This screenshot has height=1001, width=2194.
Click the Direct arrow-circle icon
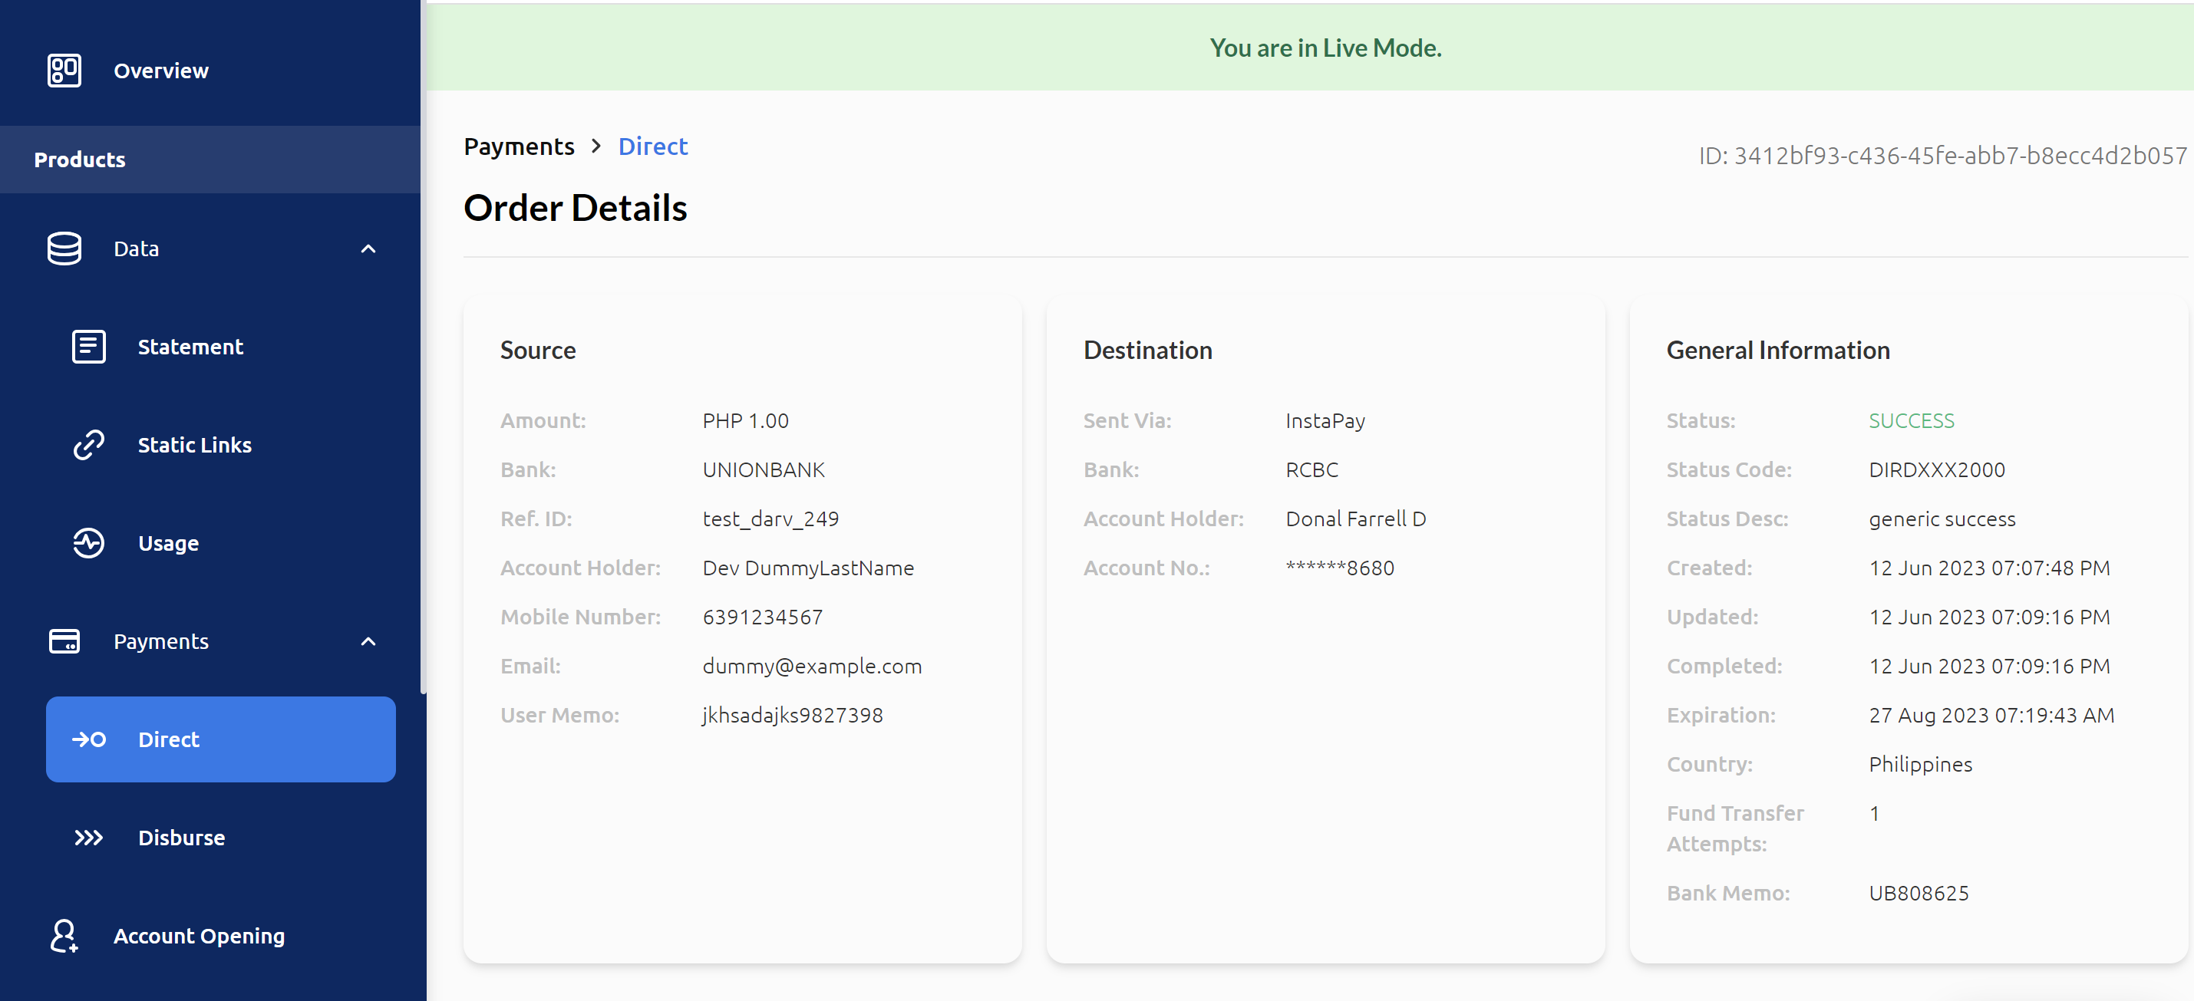88,739
